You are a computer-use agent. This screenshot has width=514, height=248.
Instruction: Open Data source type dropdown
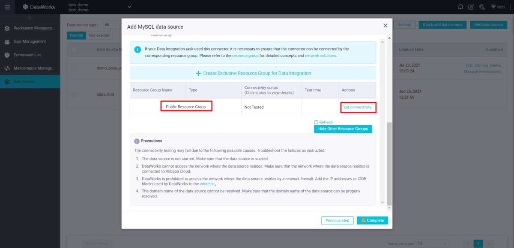[112, 25]
